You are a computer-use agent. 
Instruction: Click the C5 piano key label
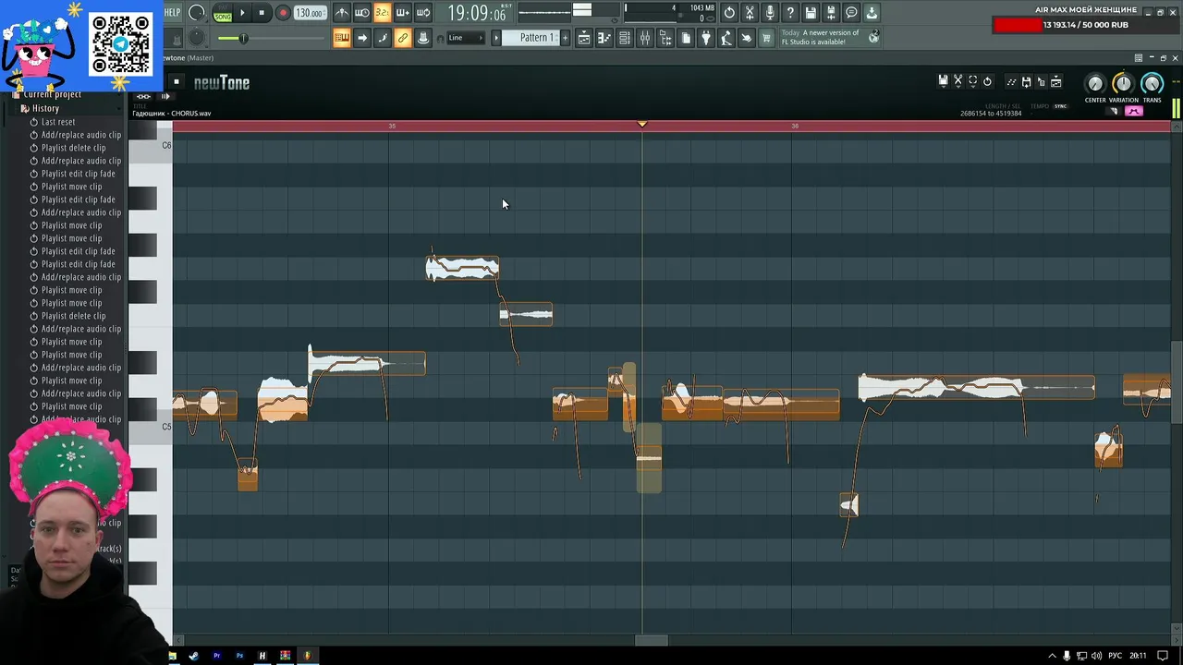tap(166, 427)
